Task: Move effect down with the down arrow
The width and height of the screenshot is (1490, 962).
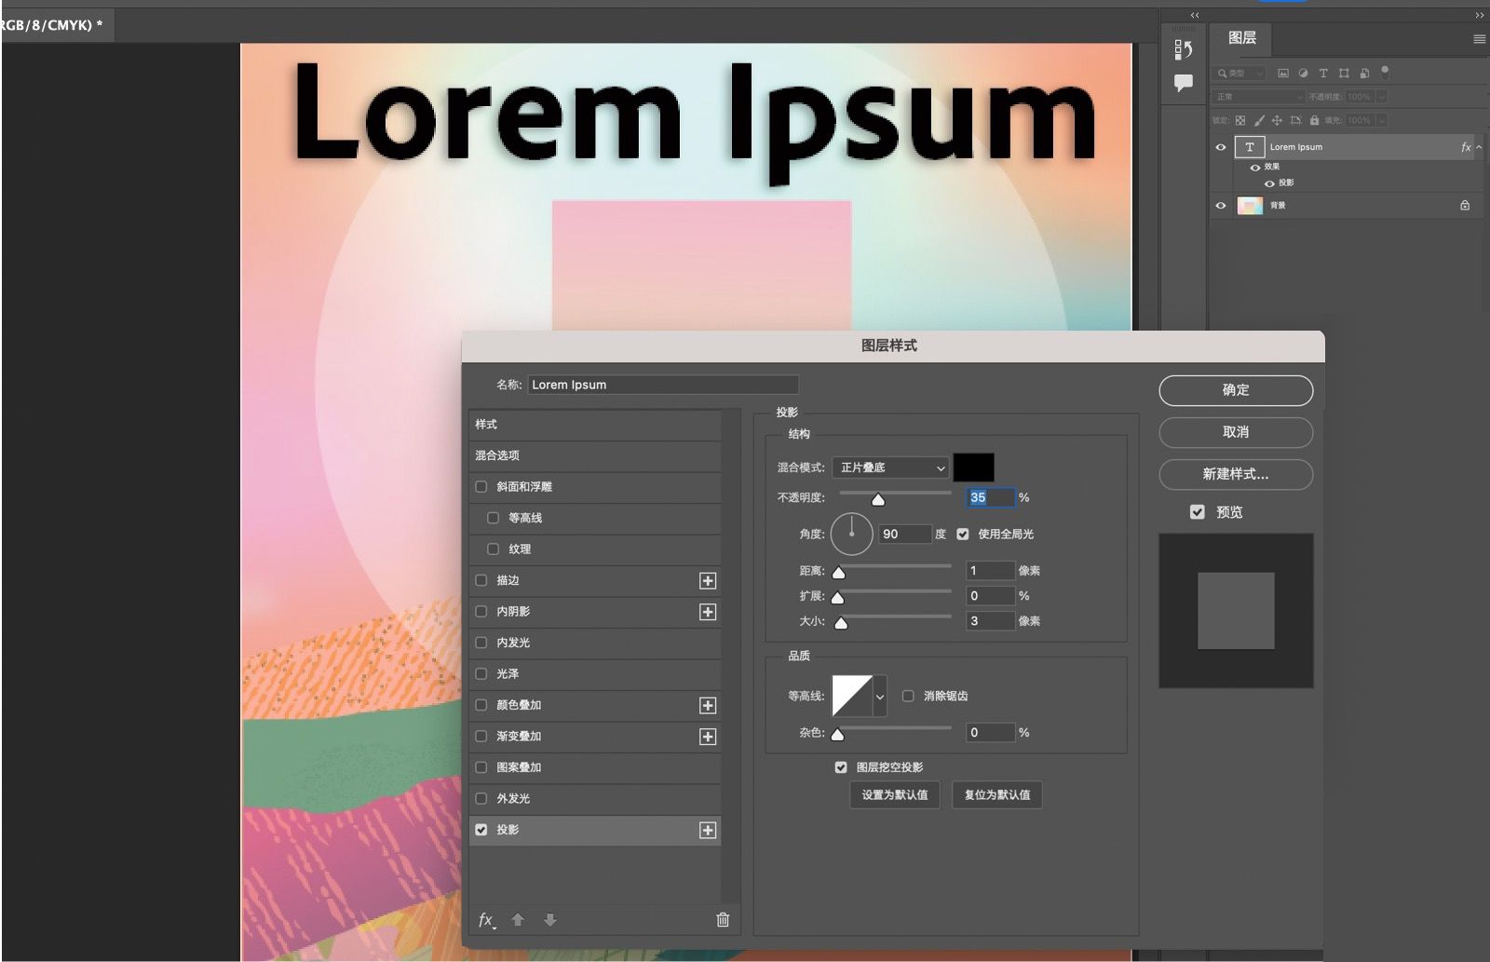Action: tap(550, 920)
